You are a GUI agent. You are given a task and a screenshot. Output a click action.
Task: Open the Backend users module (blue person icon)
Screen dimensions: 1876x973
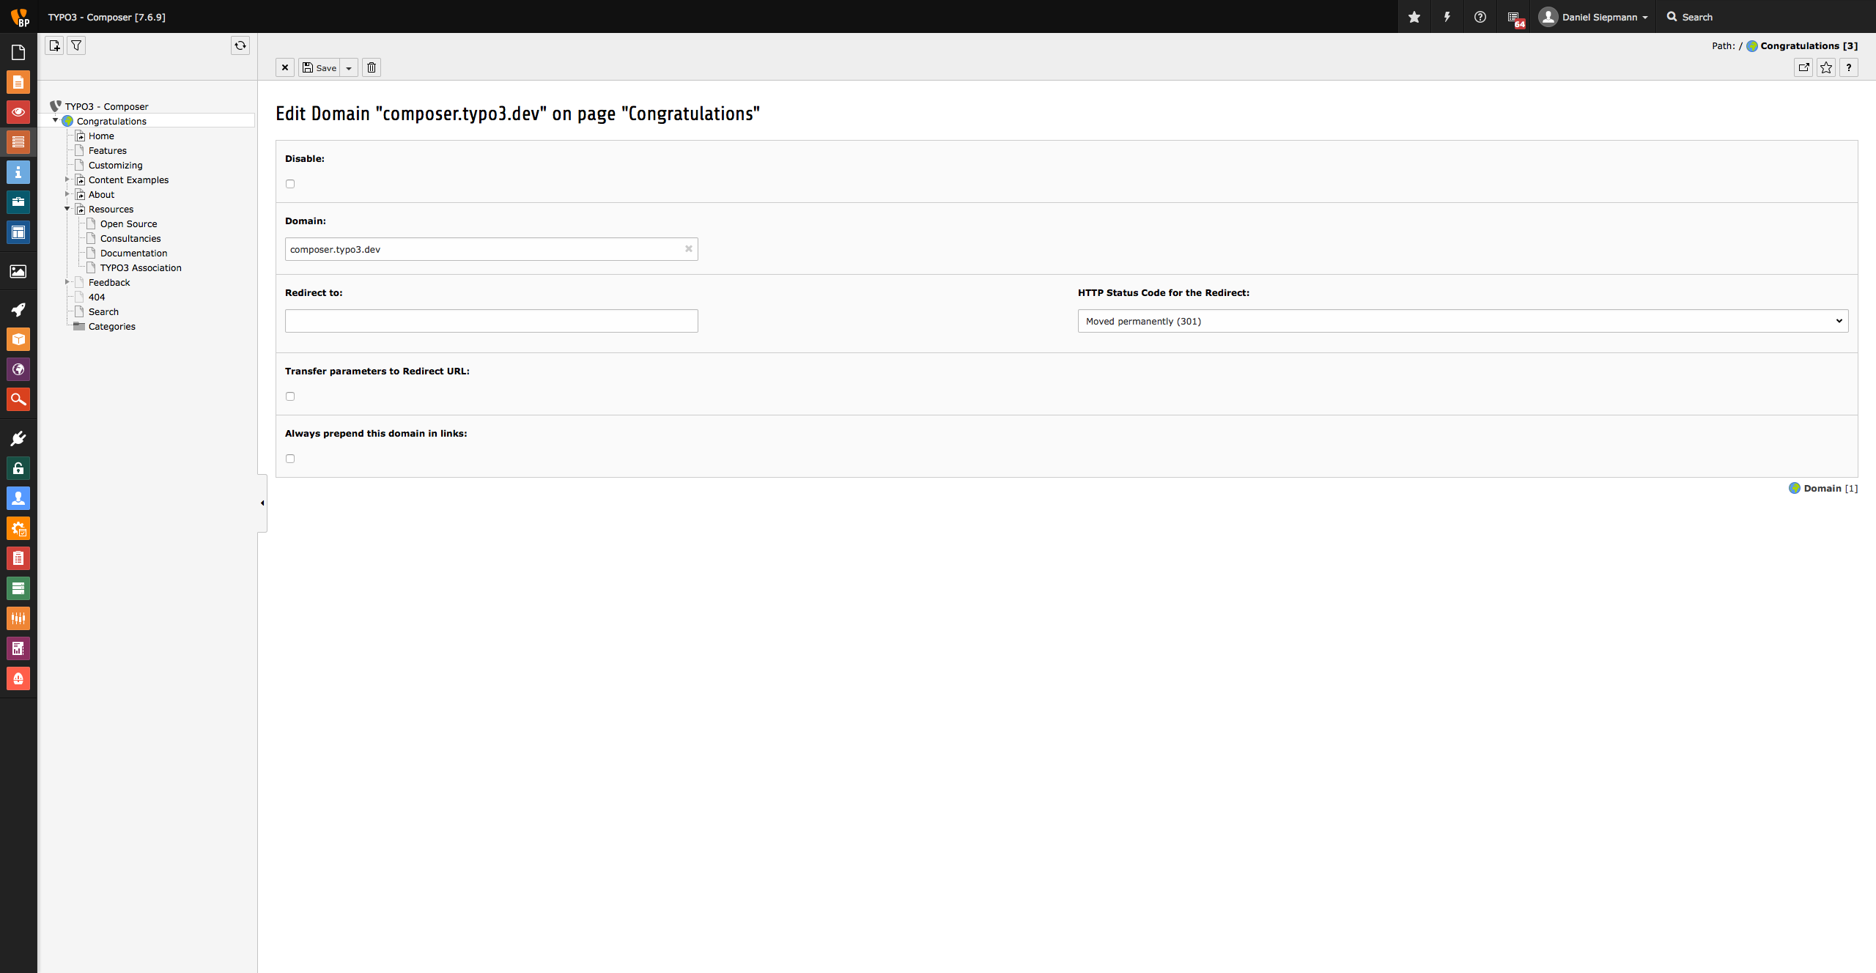coord(18,498)
